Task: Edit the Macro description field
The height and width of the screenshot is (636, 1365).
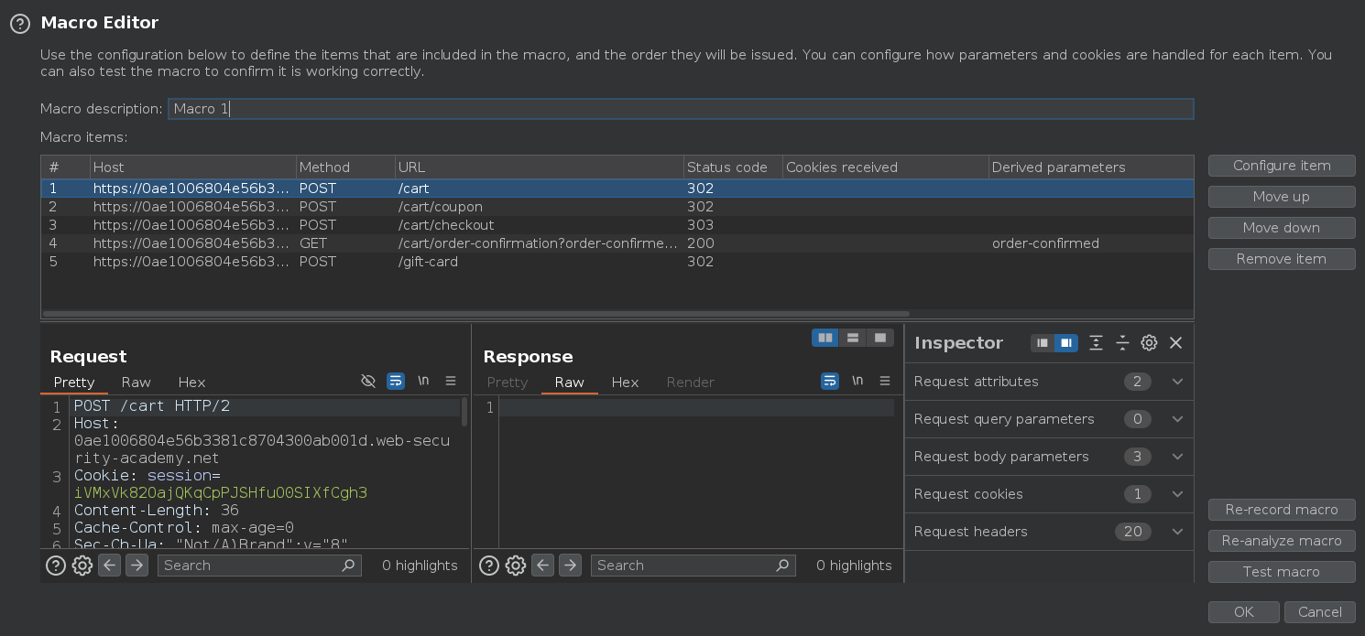Action: [x=681, y=109]
